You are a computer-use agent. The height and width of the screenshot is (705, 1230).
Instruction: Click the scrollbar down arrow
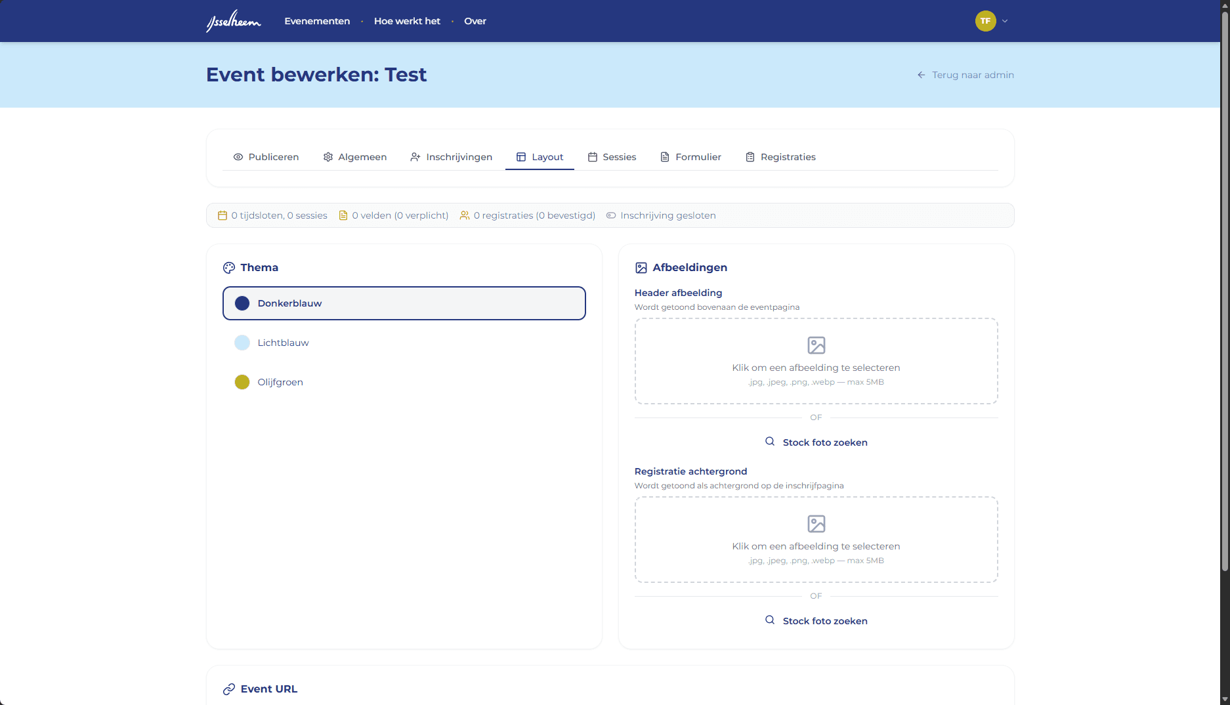pyautogui.click(x=1225, y=700)
